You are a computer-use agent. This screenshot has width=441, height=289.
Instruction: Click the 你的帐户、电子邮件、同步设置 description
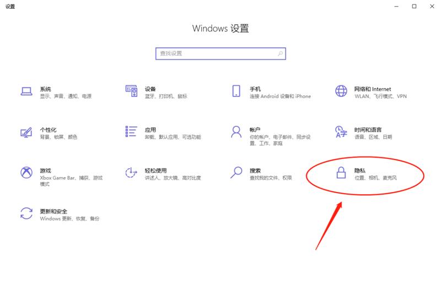[x=280, y=140]
